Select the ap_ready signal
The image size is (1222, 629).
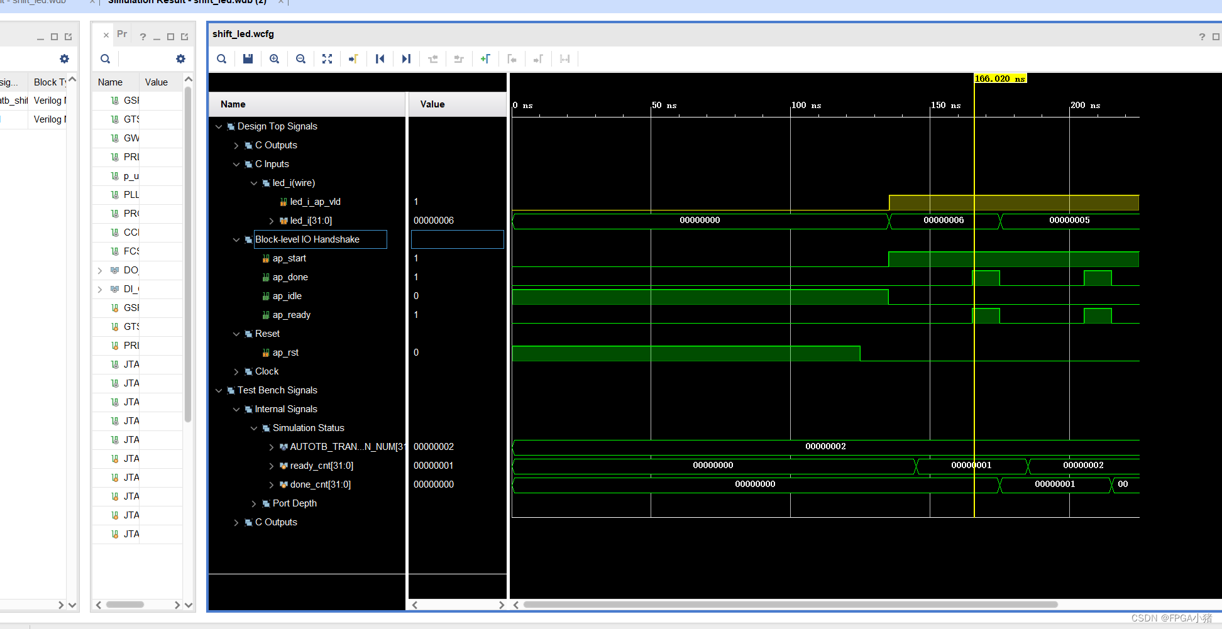(x=291, y=315)
